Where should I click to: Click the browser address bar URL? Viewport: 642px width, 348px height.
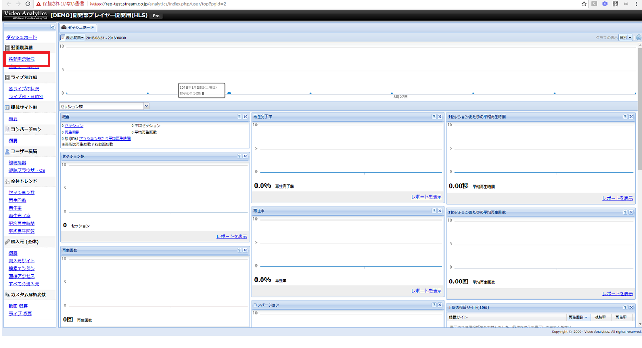click(157, 4)
